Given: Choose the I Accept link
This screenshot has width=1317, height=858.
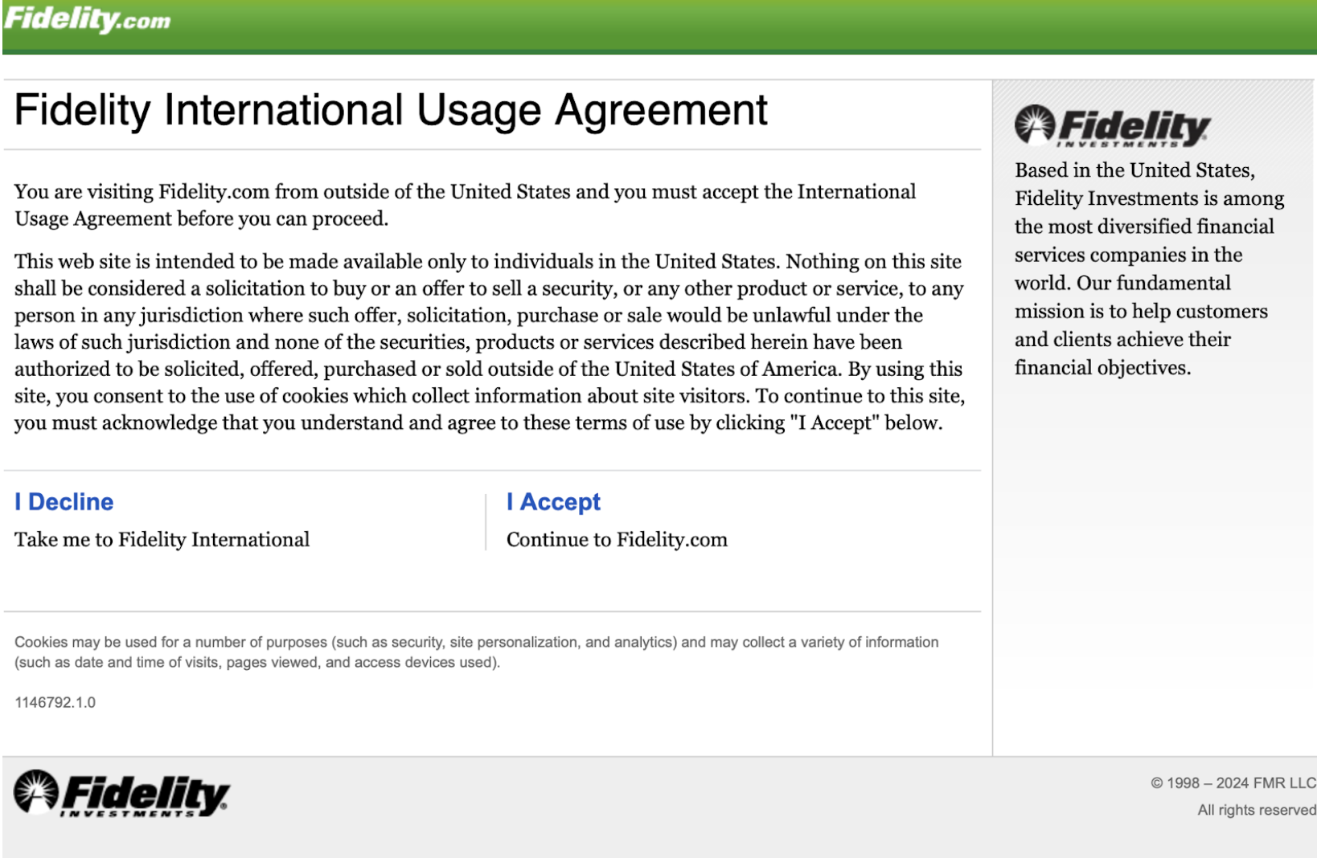Looking at the screenshot, I should click(553, 502).
